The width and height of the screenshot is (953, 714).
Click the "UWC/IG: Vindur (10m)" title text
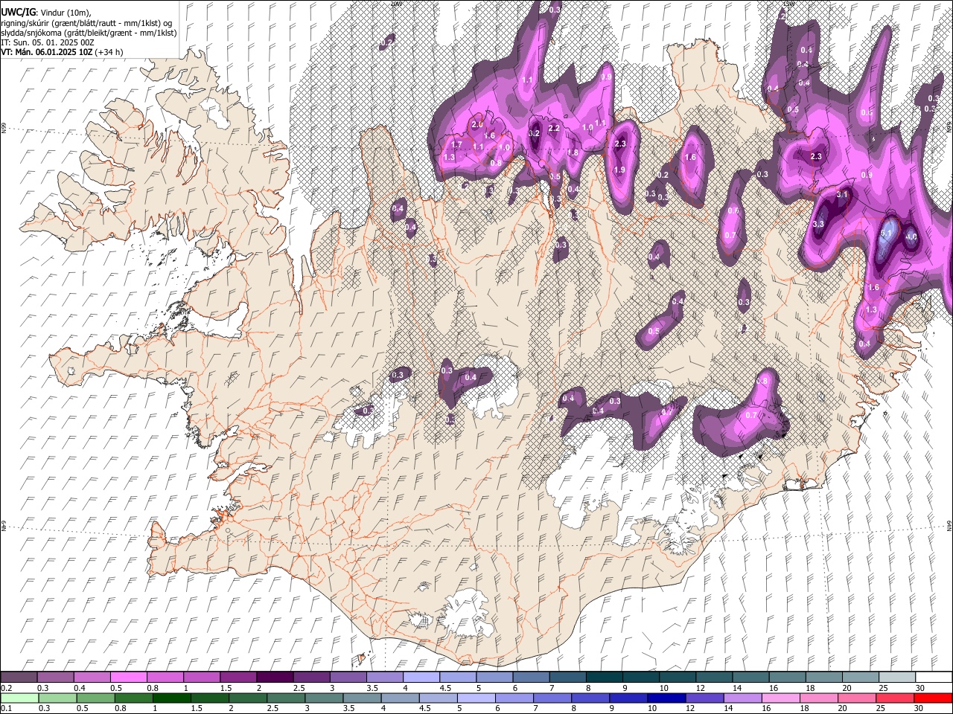[46, 11]
